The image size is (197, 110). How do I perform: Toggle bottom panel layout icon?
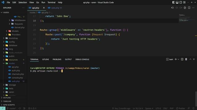point(177,2)
